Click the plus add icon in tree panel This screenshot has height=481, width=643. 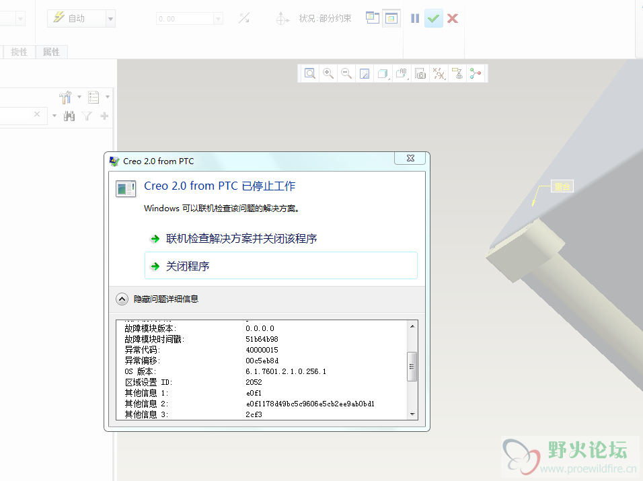[x=104, y=116]
